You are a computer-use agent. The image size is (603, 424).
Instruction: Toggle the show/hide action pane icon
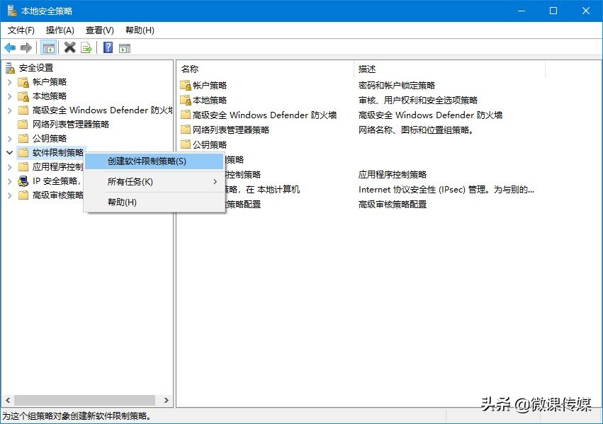pyautogui.click(x=125, y=48)
